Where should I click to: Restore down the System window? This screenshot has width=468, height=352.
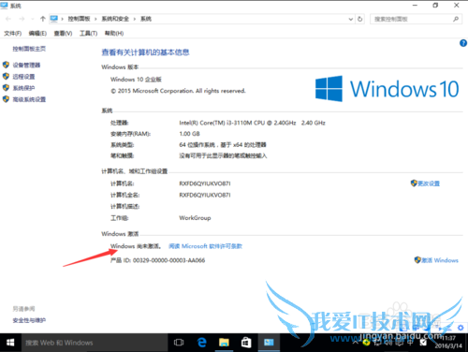tap(435, 6)
